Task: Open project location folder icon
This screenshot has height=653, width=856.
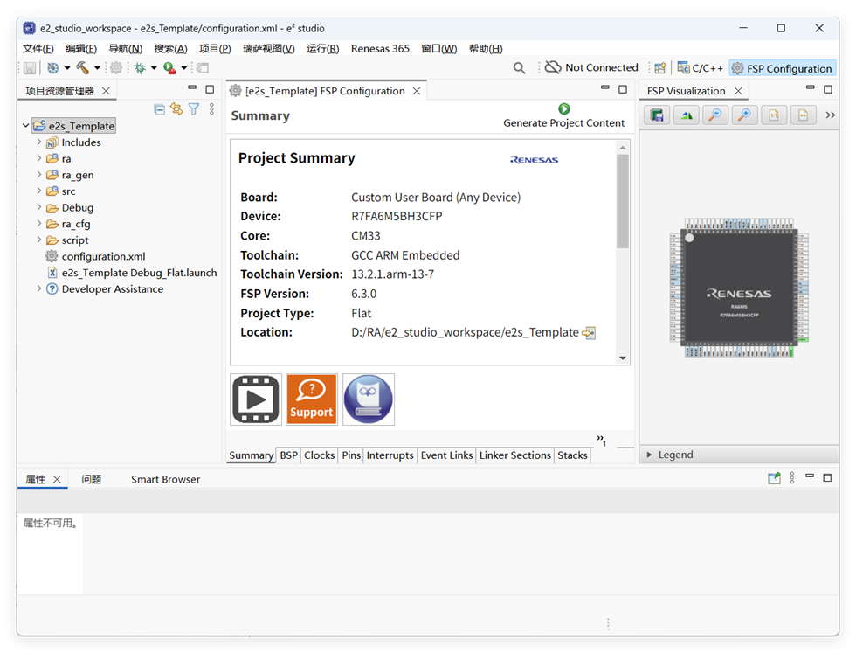Action: coord(589,333)
